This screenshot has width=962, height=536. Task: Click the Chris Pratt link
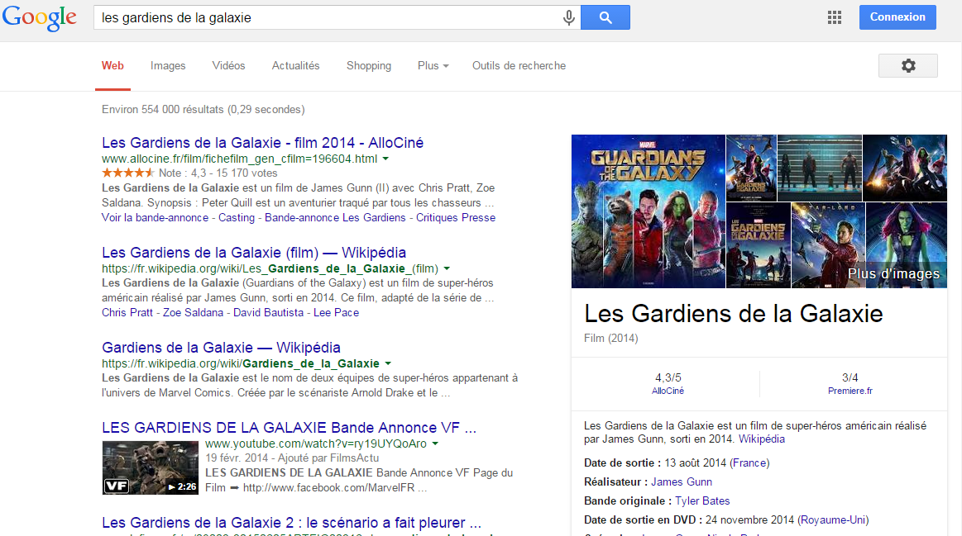[x=127, y=312]
